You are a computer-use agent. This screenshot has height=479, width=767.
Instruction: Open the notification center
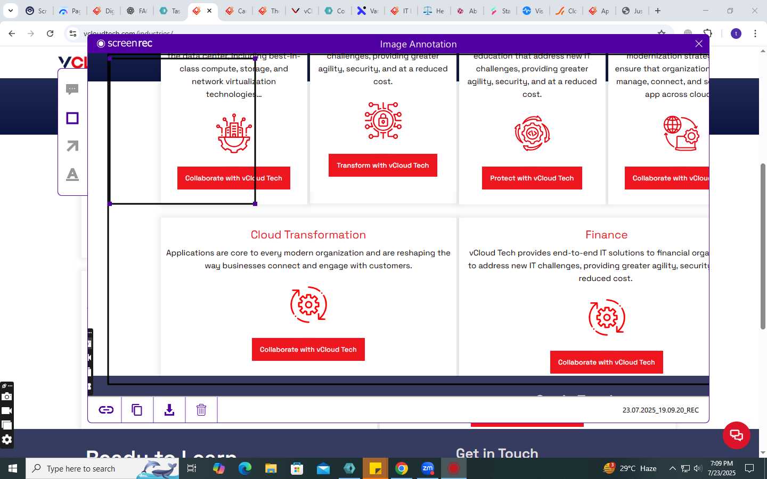coord(749,468)
